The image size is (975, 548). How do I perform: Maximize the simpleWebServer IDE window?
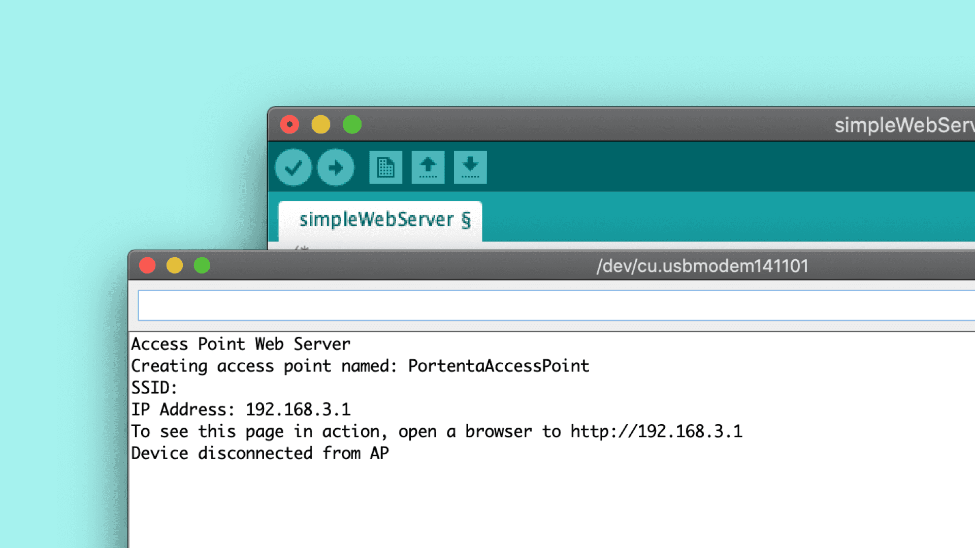(x=352, y=124)
